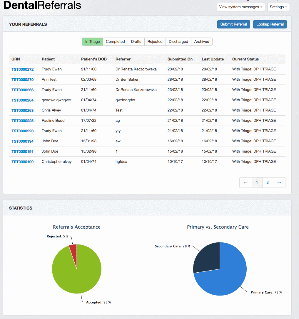Open referral TST0000272
Viewport: 299px width, 319px height.
coord(22,69)
